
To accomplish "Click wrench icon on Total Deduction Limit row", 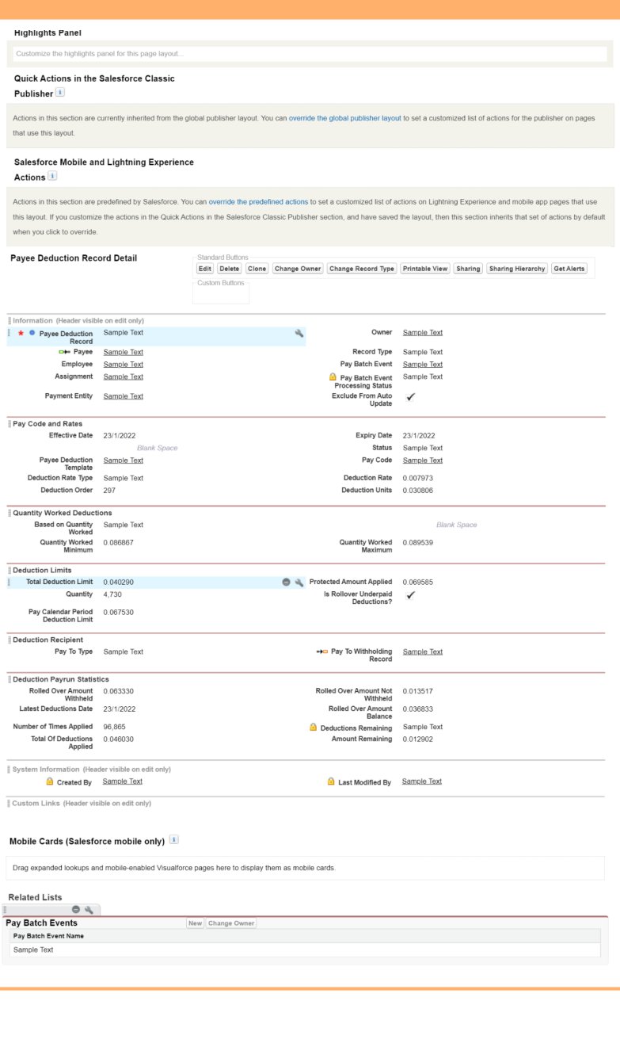I will tap(299, 583).
